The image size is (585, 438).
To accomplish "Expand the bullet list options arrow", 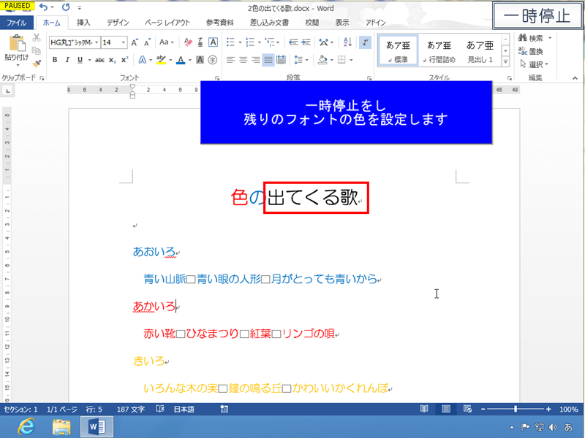I will 239,42.
